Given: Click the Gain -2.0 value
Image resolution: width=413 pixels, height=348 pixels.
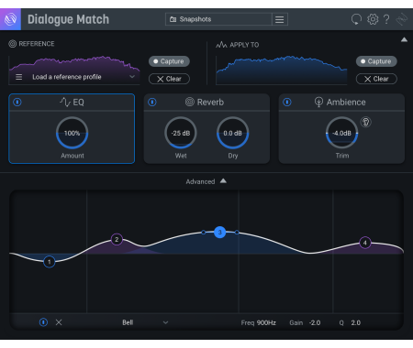Looking at the screenshot, I should click(315, 322).
